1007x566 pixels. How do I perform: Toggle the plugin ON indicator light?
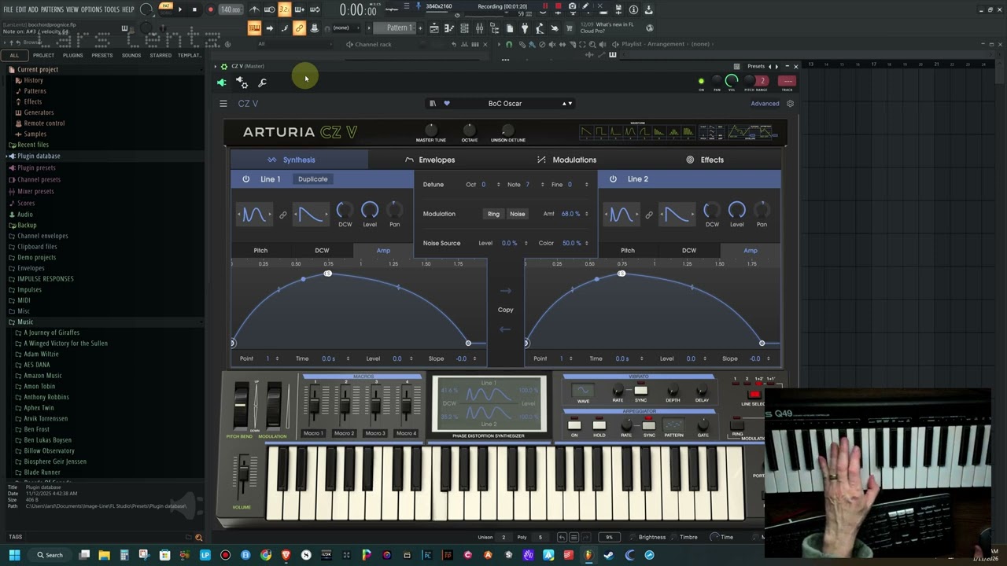pyautogui.click(x=701, y=81)
